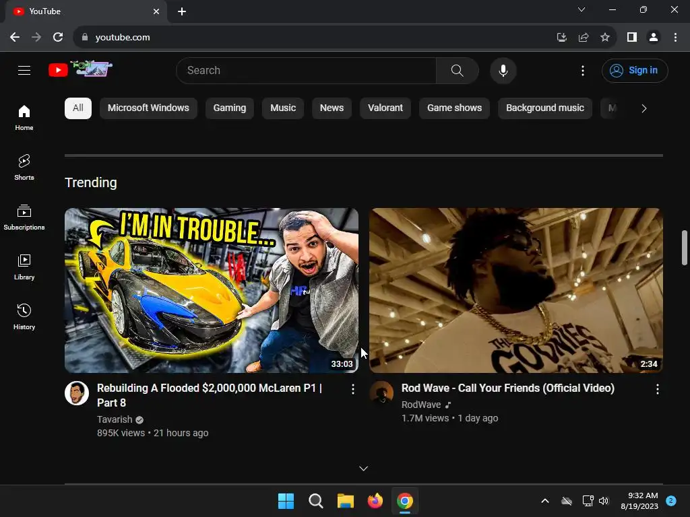Viewport: 690px width, 517px height.
Task: Open volume control in system tray
Action: 603,501
